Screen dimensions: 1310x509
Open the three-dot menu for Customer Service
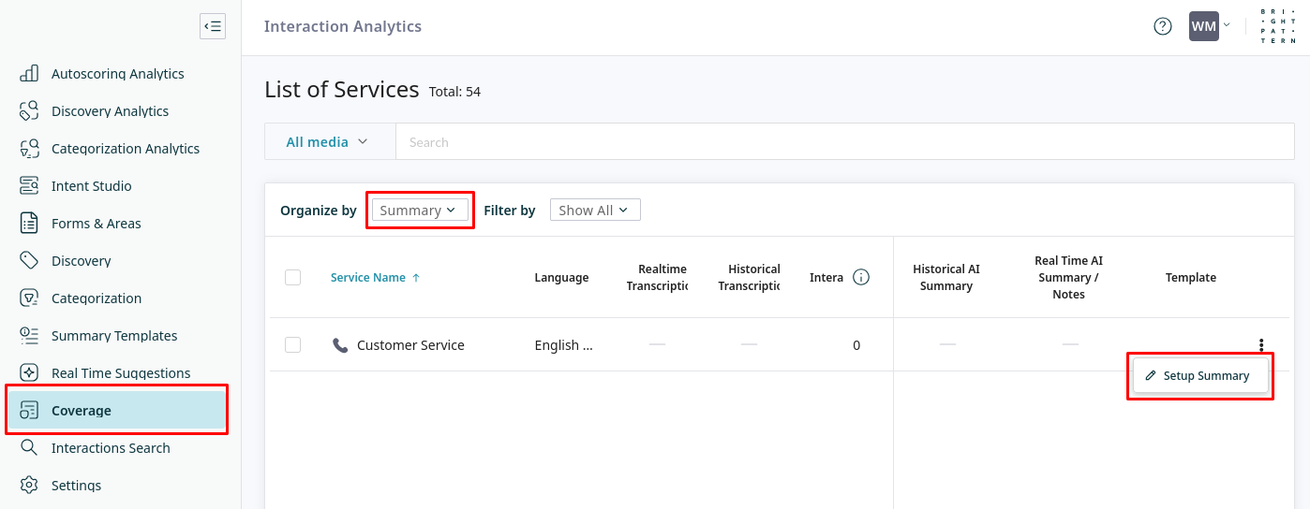(x=1261, y=345)
